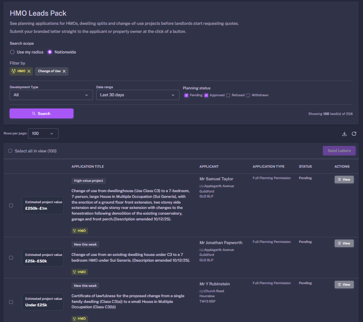Screen dimensions: 363x322
Task: Click the download export icon
Action: tap(344, 134)
